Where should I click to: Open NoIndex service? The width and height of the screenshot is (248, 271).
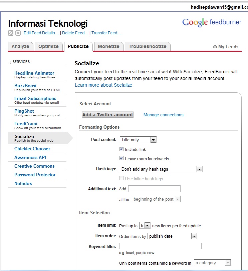23,183
